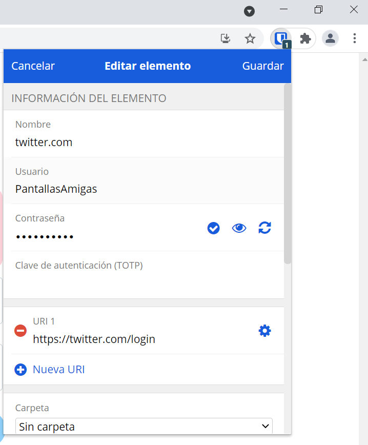The width and height of the screenshot is (368, 445).
Task: Bookmark this page with the star icon
Action: click(x=250, y=38)
